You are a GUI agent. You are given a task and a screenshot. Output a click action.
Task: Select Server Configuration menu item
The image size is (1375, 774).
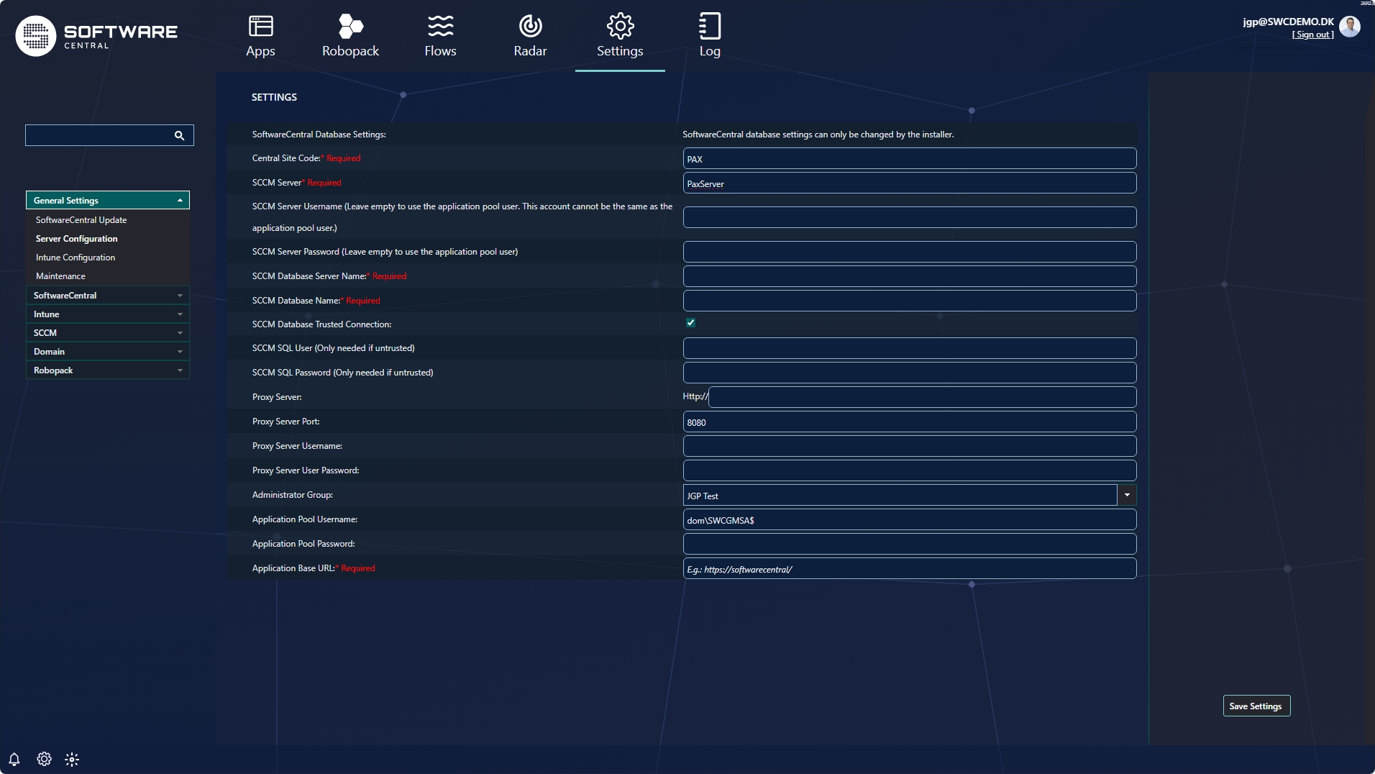point(76,239)
